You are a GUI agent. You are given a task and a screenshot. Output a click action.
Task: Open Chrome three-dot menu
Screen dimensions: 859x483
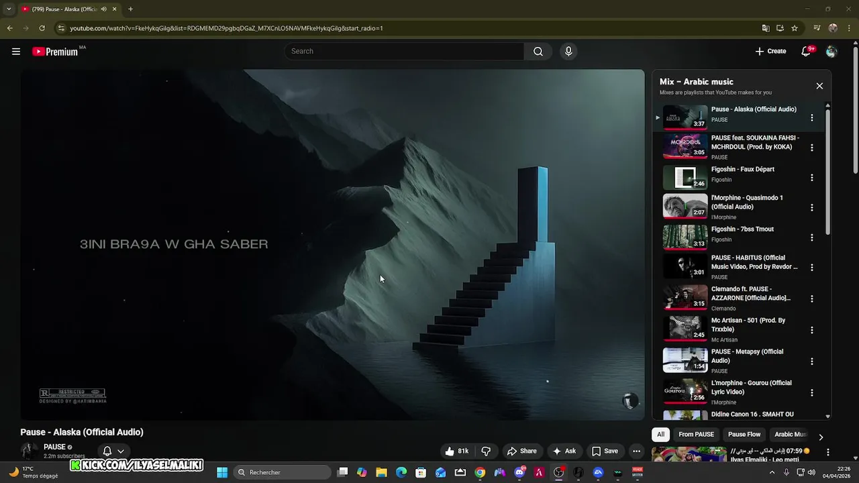pyautogui.click(x=849, y=28)
